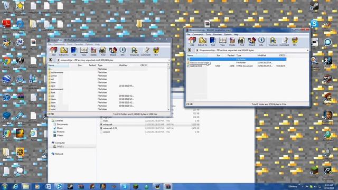Click Music in the Explorer Libraries tree

[60, 128]
